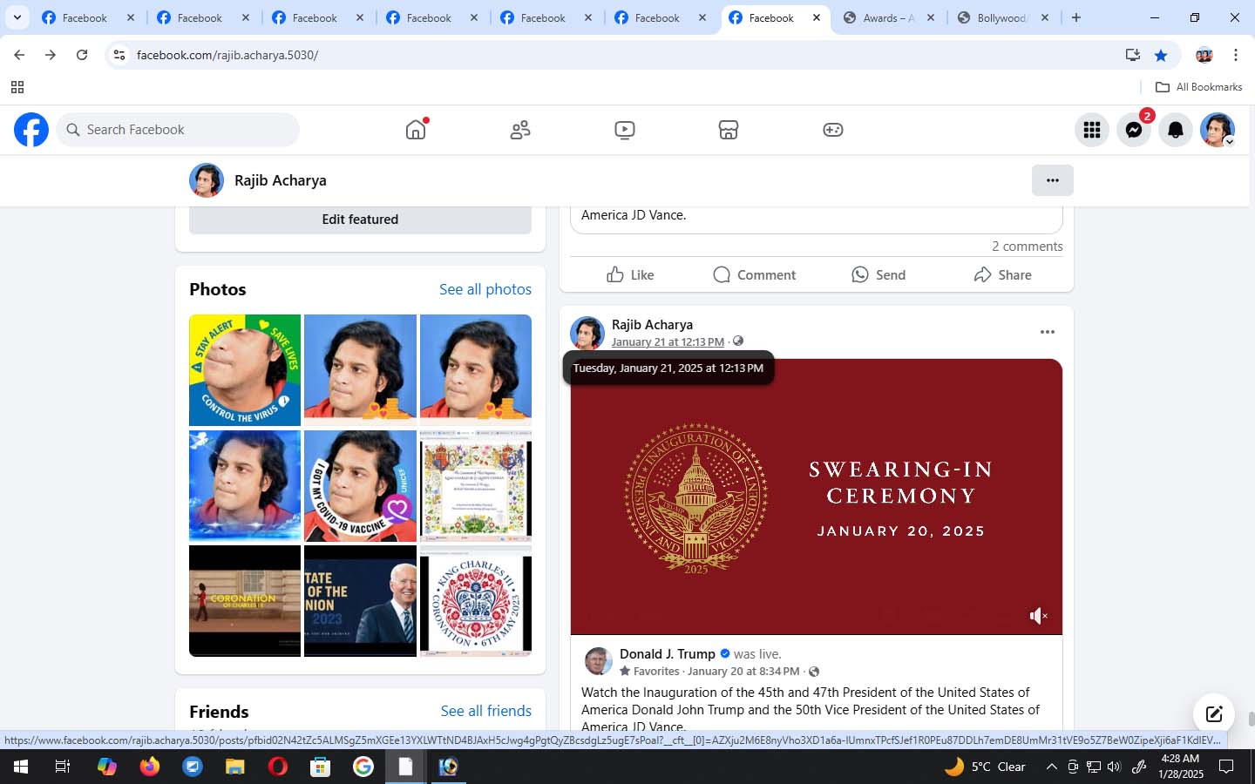The image size is (1255, 784).
Task: Open the Marketplace icon
Action: 729,130
